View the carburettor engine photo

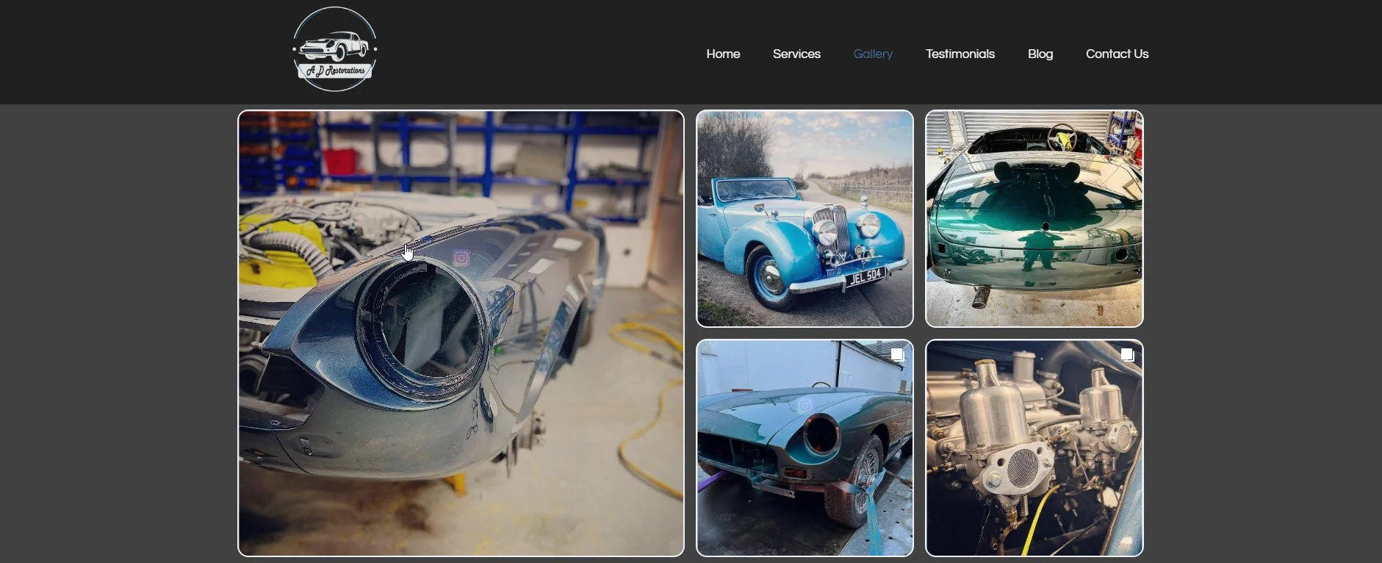tap(1034, 448)
